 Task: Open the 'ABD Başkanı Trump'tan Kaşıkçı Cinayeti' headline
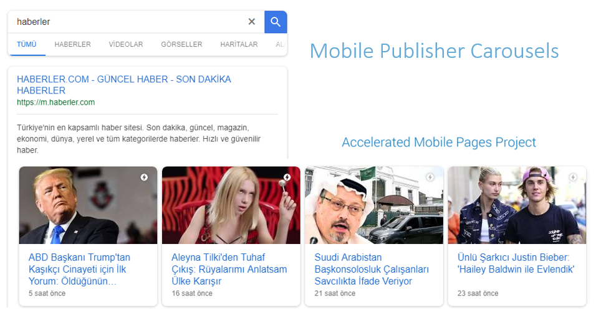79,269
